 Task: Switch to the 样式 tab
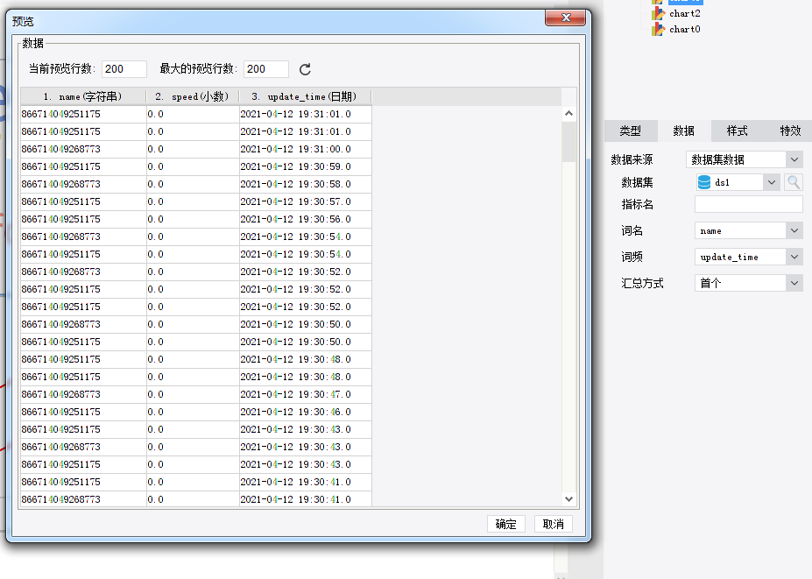point(737,131)
